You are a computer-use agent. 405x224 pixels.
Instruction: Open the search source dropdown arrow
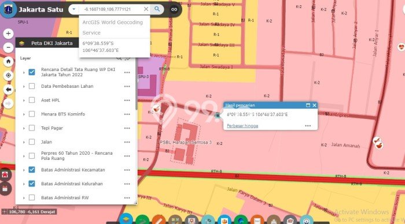pos(74,9)
